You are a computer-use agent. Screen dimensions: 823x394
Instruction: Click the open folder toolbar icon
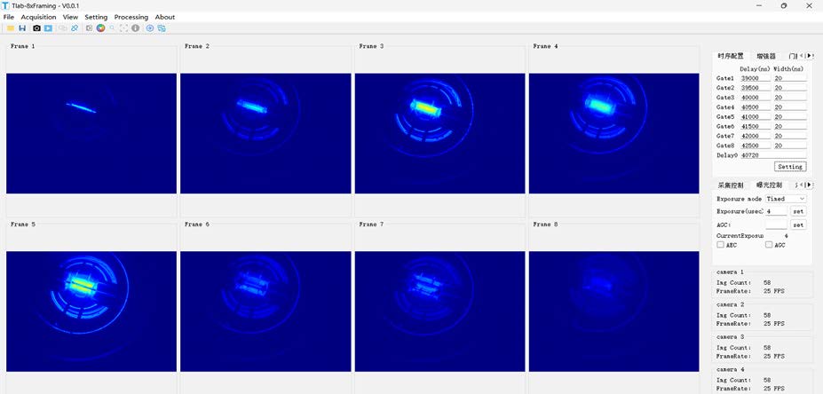click(x=10, y=28)
